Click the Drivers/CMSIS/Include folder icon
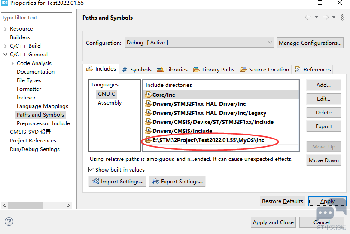350x234 pixels. click(x=148, y=131)
